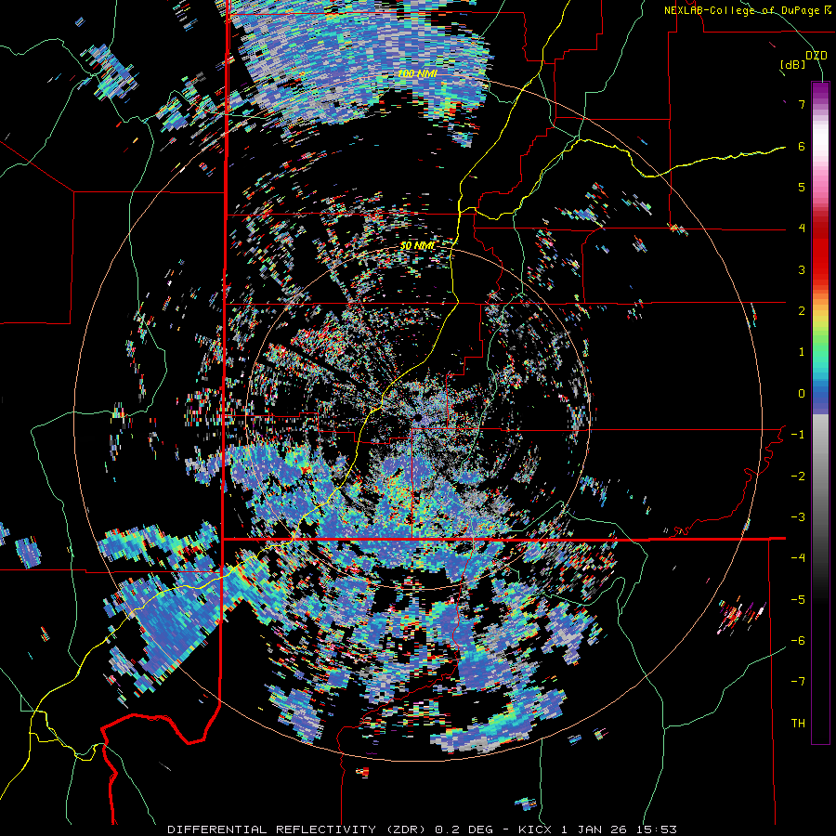Click the "0" tick label on color scale
The height and width of the screenshot is (836, 836).
[802, 394]
